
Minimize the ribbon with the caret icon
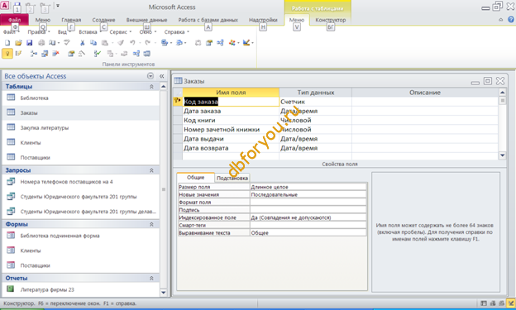coord(500,20)
